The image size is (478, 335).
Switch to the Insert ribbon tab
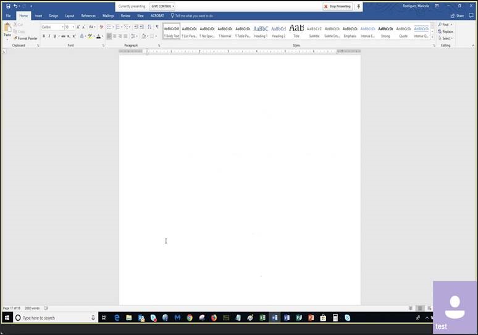tap(38, 15)
